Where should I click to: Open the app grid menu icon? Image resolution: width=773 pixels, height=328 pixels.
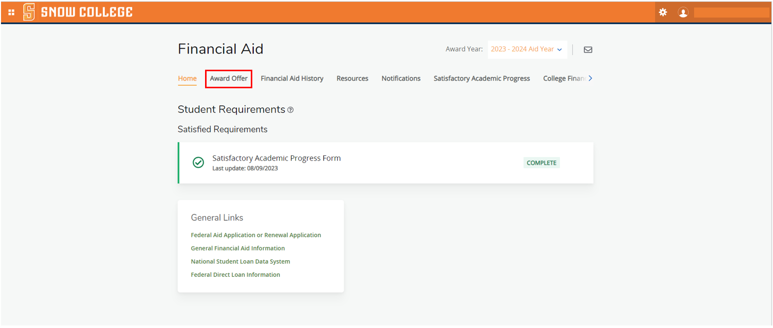[x=12, y=13]
